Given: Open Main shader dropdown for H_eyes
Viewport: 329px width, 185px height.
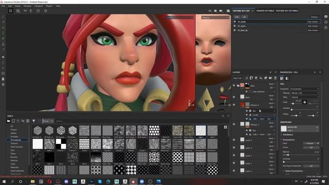Looking at the screenshot, I should pyautogui.click(x=313, y=26).
